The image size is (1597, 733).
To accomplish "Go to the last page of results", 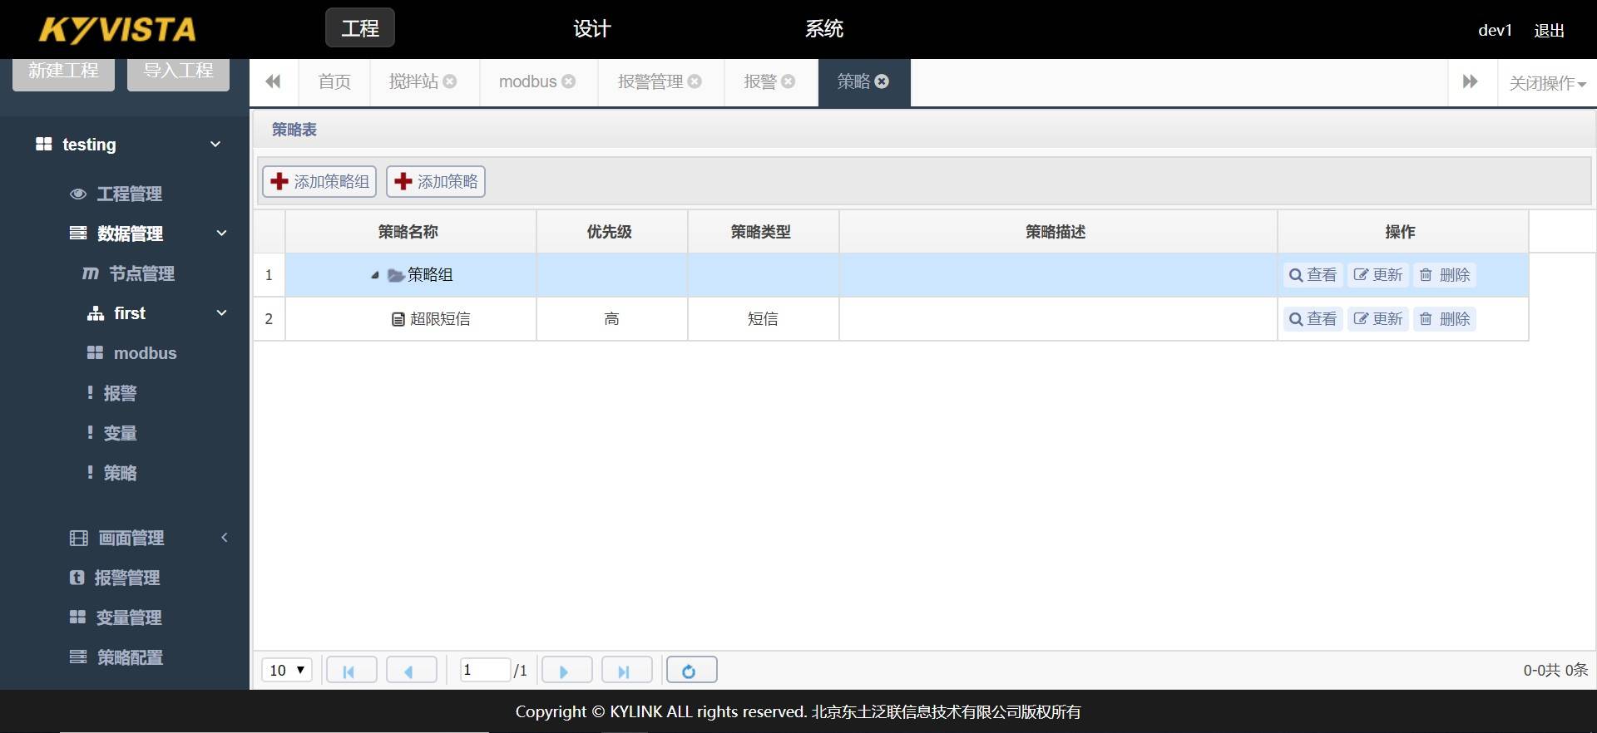I will (x=626, y=671).
